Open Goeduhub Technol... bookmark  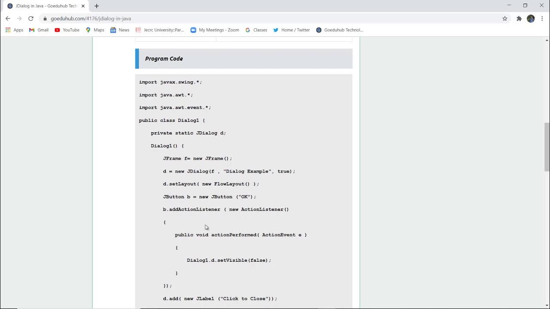coord(339,30)
